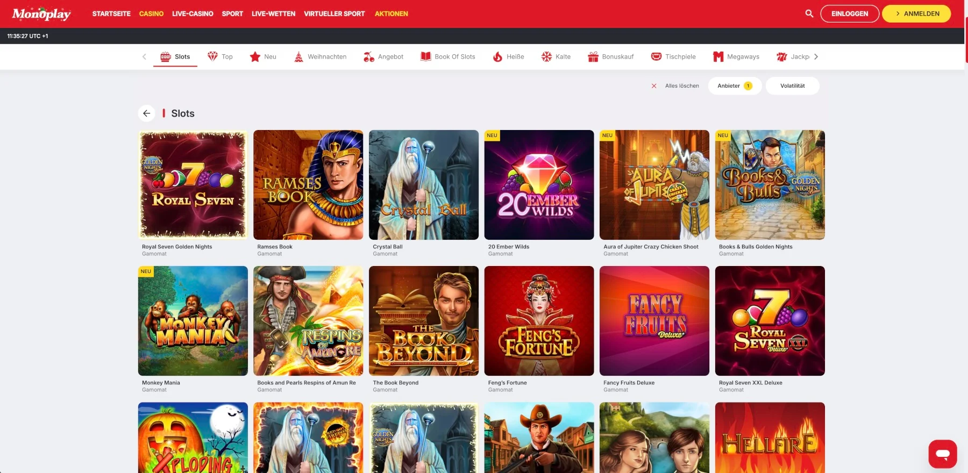Open the Sport menu item
Viewport: 968px width, 473px height.
pos(232,14)
